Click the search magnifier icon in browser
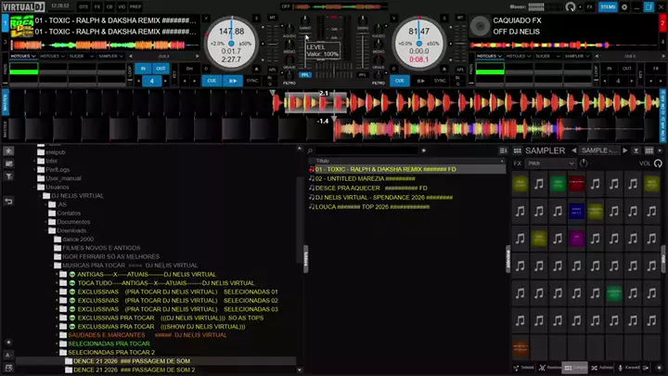 (x=310, y=150)
